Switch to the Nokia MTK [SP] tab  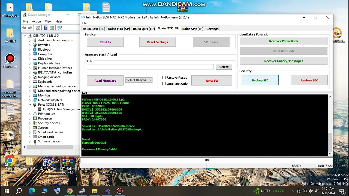tap(119, 29)
